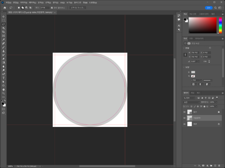
Task: Select the Crop tool in the toolbar
Action: coord(4,32)
